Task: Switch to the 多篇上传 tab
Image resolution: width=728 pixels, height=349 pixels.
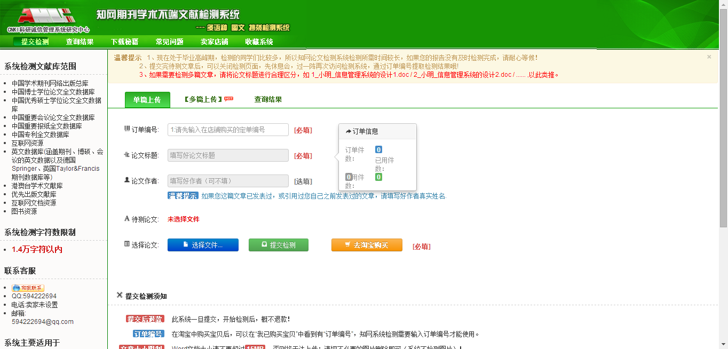Action: point(203,99)
